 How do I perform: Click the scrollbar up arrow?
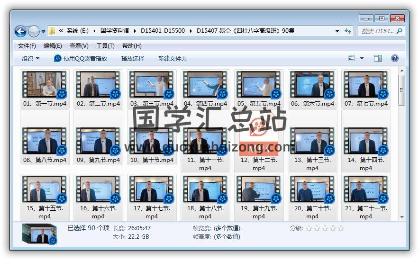pos(401,71)
